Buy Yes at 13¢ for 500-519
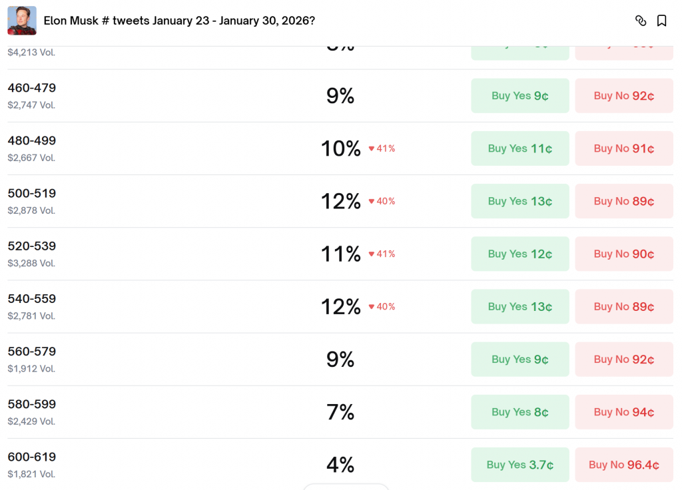Image resolution: width=682 pixels, height=490 pixels. pyautogui.click(x=520, y=201)
